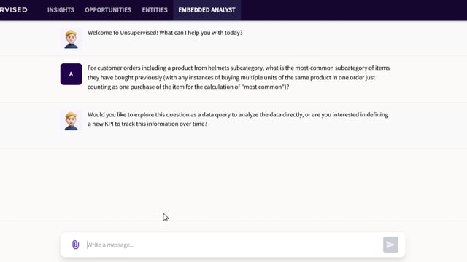Viewport: 467px width, 262px height.
Task: Click the word helmets in the user question
Action: [x=218, y=68]
